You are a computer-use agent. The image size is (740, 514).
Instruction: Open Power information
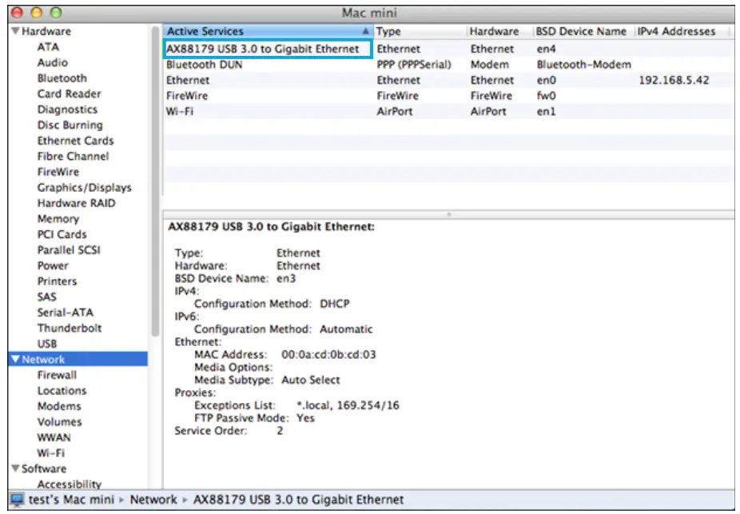click(x=53, y=265)
